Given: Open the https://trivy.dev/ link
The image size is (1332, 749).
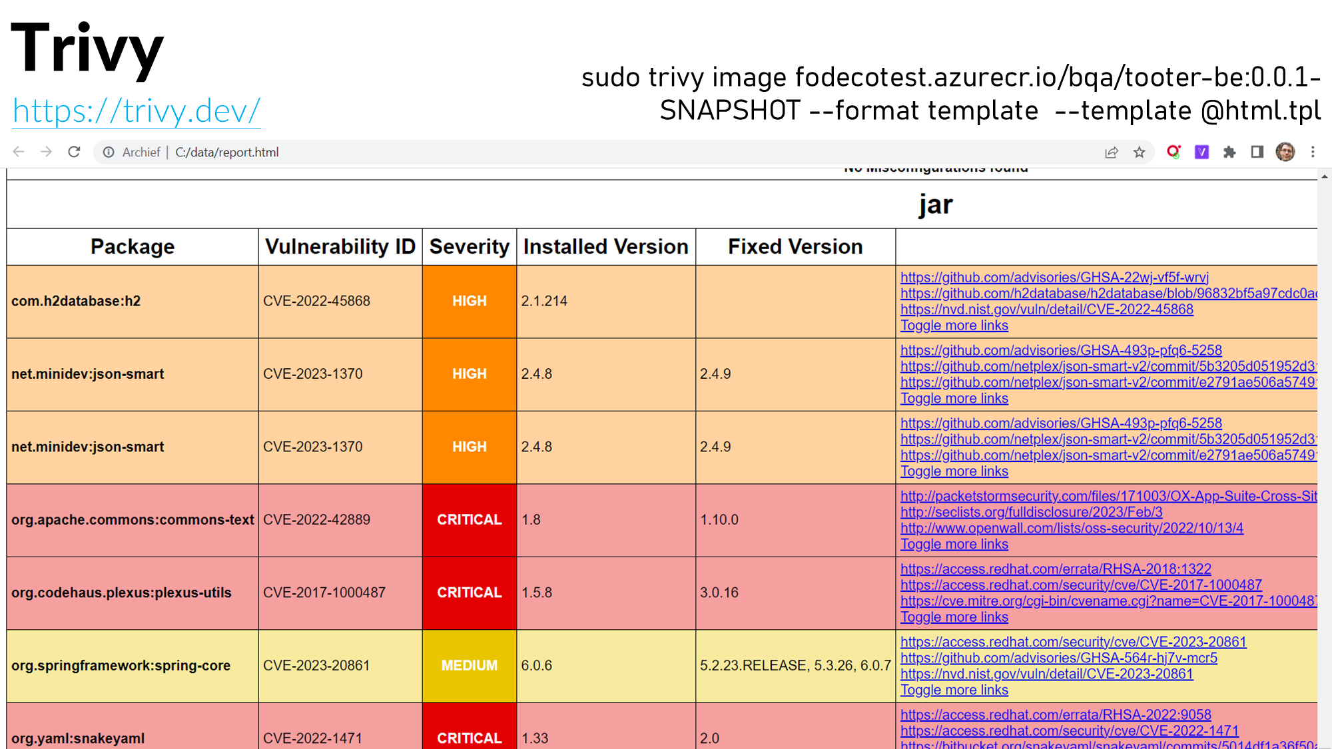Looking at the screenshot, I should tap(137, 111).
